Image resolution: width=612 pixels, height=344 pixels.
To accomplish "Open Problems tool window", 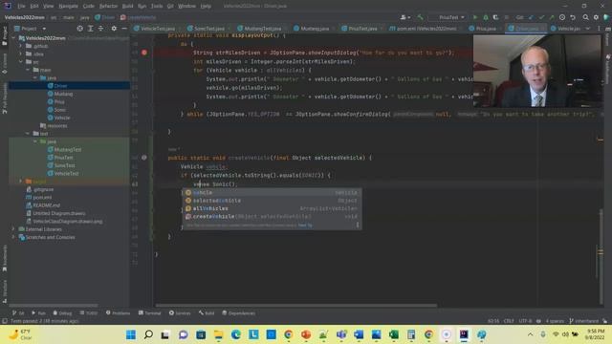I will [118, 312].
